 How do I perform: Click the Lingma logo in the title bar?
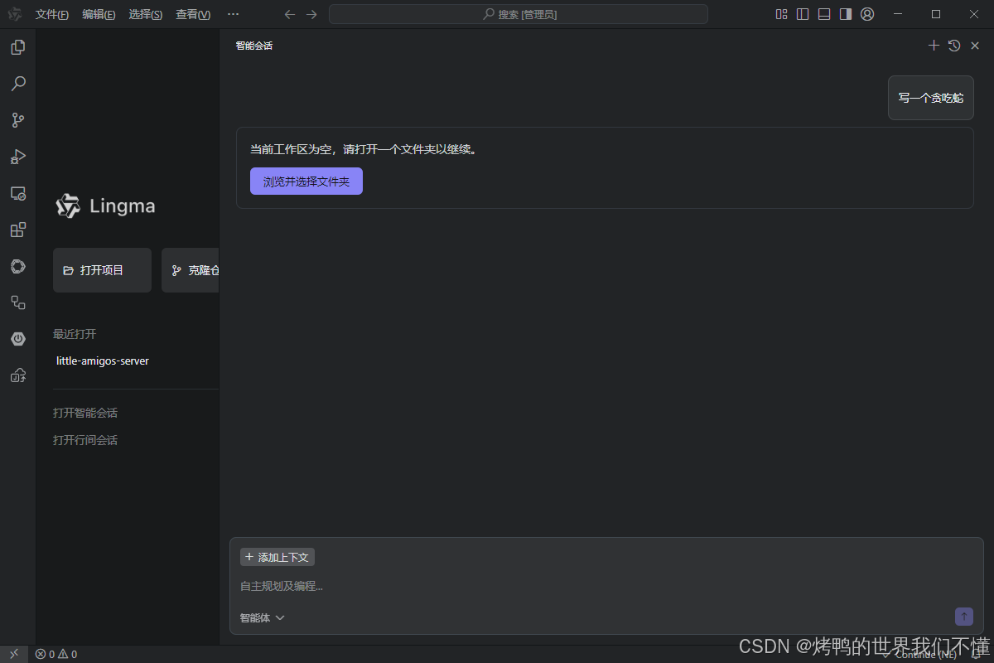click(15, 14)
